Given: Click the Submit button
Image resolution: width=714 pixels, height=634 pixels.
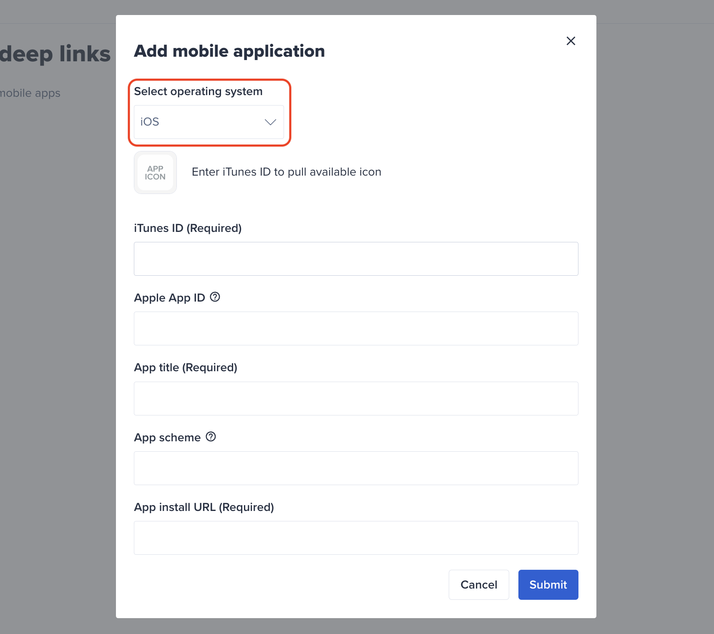Looking at the screenshot, I should point(548,584).
